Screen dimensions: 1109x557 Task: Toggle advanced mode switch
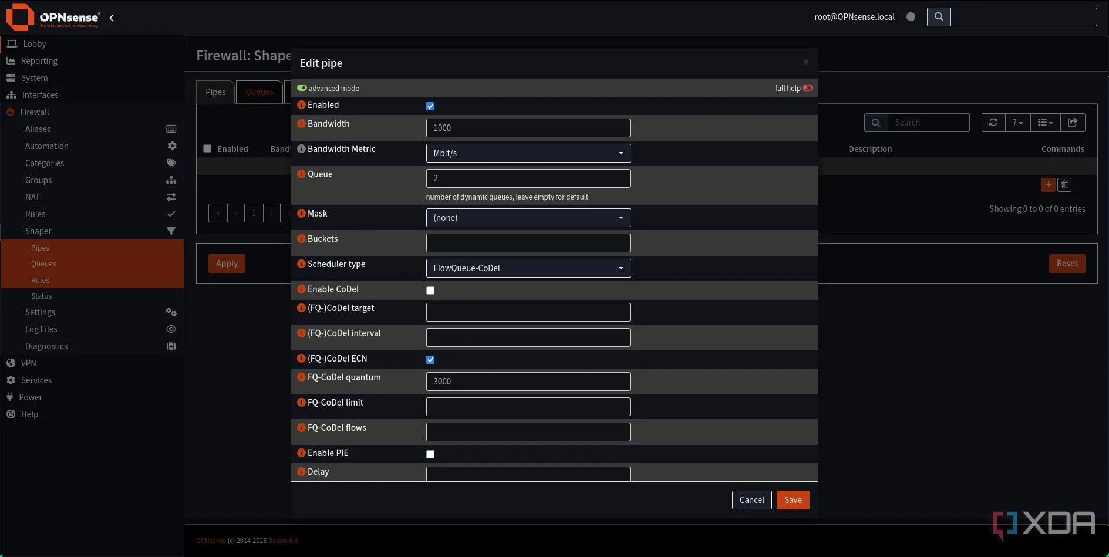coord(302,88)
